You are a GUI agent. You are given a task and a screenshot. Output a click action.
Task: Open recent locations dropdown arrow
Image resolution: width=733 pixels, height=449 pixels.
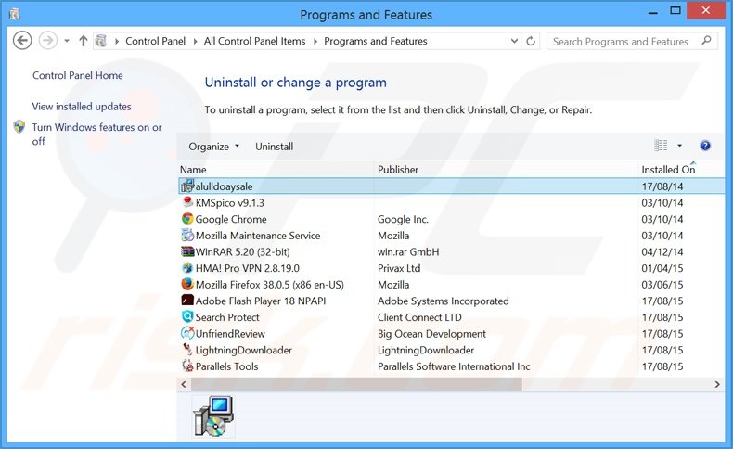[67, 41]
